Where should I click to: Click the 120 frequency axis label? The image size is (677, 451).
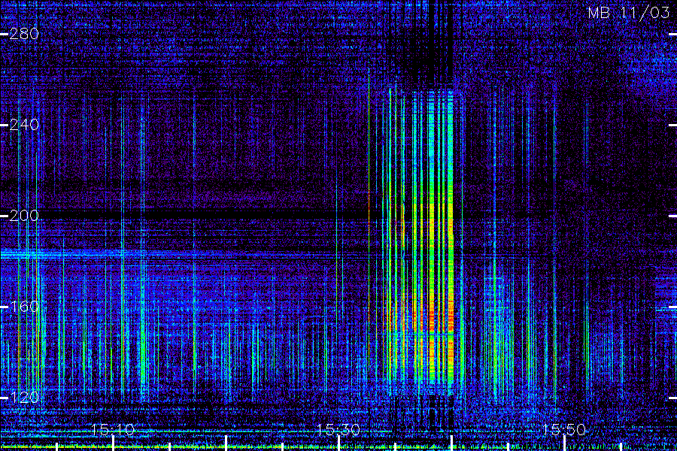pyautogui.click(x=24, y=397)
